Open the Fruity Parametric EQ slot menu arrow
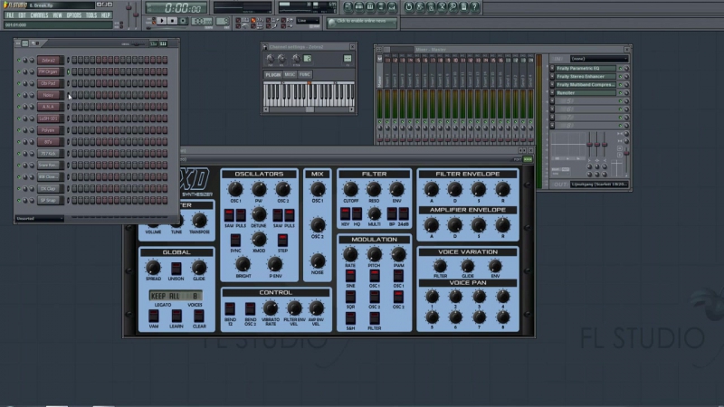The width and height of the screenshot is (724, 407). [552, 69]
